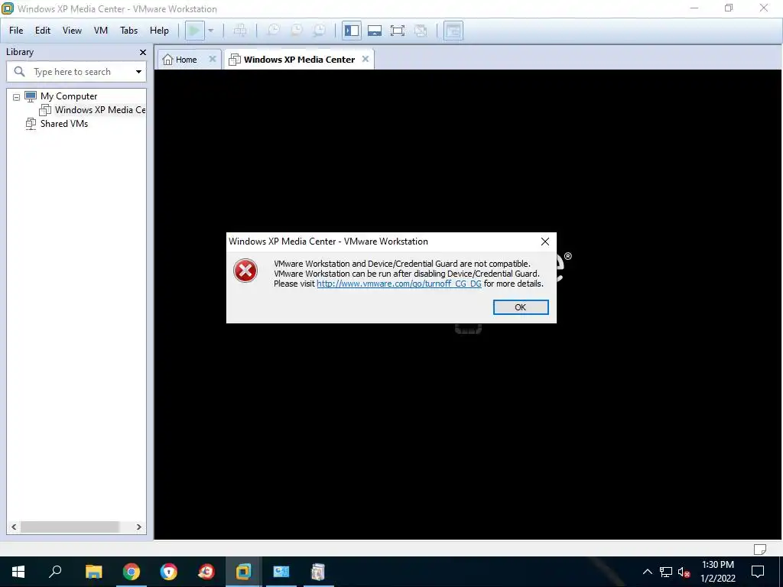Open the library search filter dropdown
This screenshot has height=587, width=783.
(x=139, y=72)
